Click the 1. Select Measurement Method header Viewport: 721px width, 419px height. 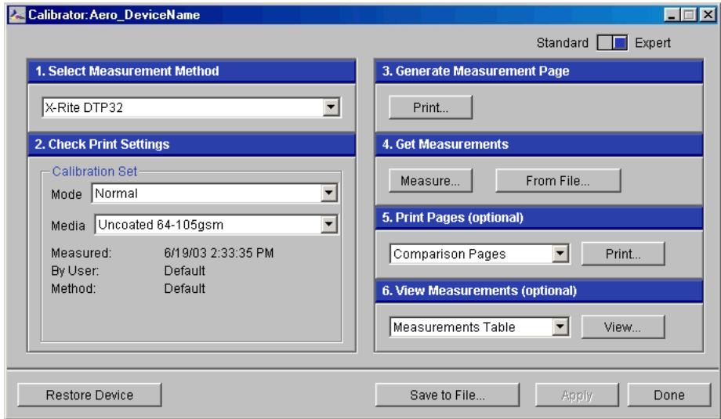click(x=192, y=70)
